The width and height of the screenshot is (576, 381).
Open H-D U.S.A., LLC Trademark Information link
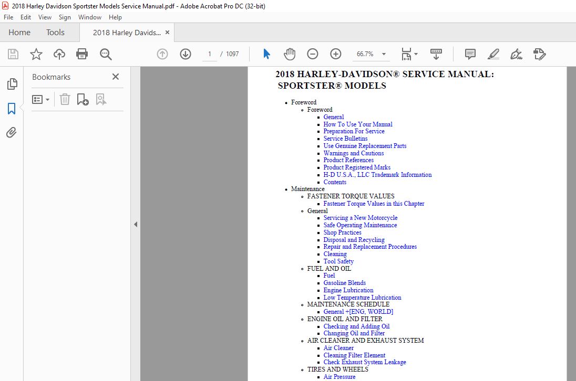[378, 175]
